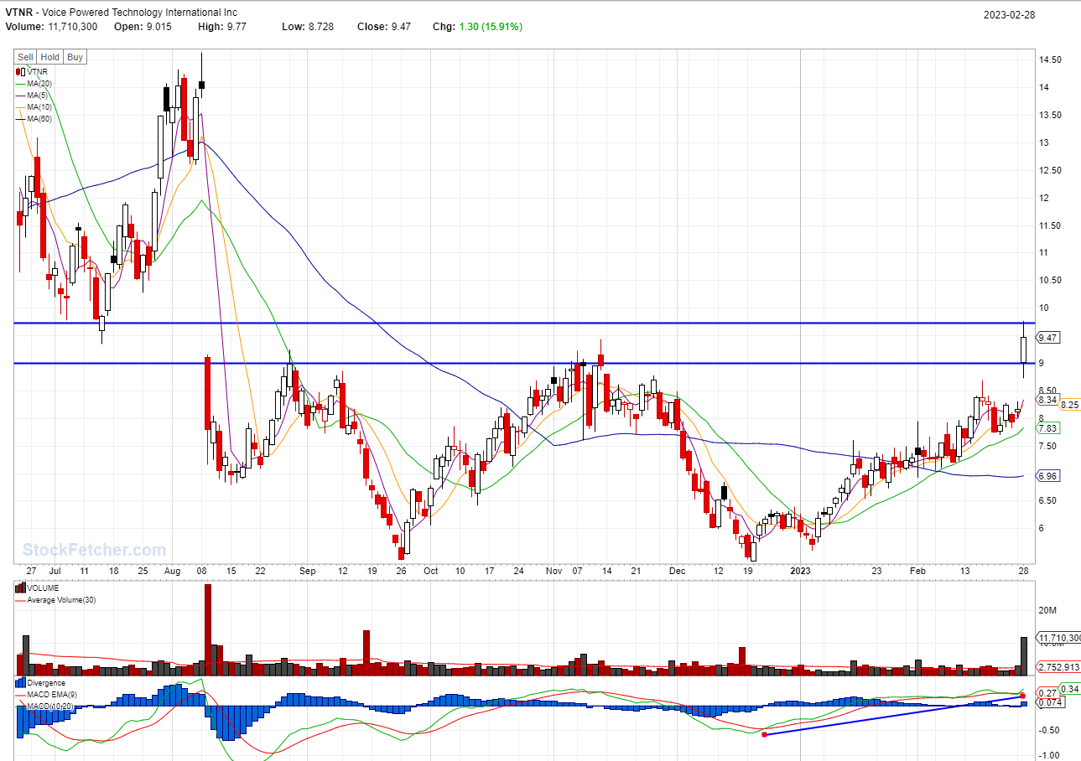
Task: Click the tallest red volume bar in August
Action: pos(207,629)
